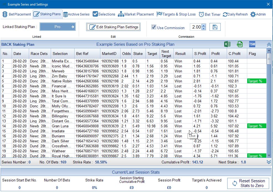Switch to Staking Plans tab
Screen dimensions: 273x192
(47, 14)
